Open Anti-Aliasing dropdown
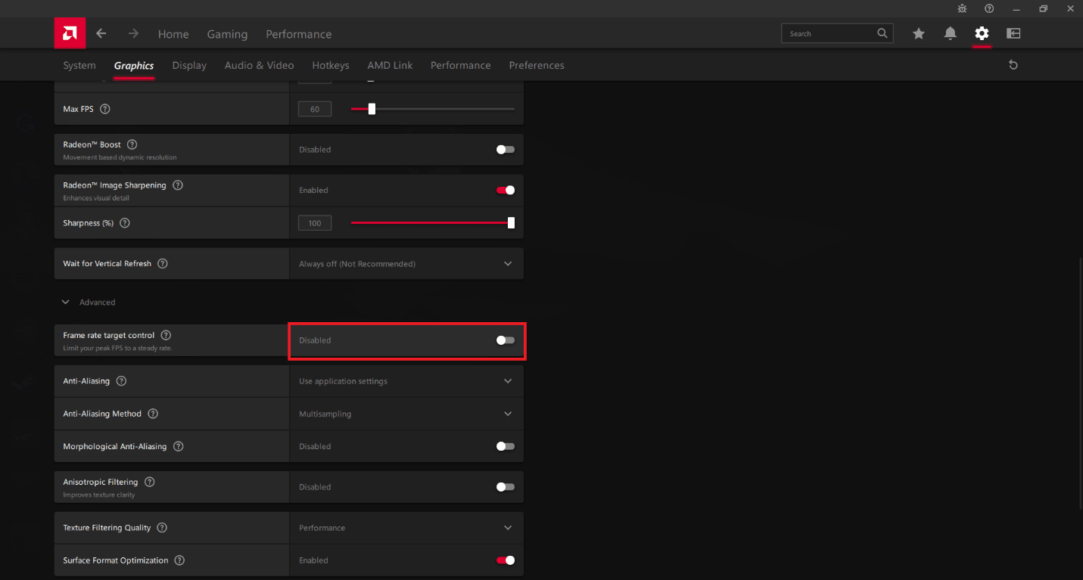 (406, 381)
